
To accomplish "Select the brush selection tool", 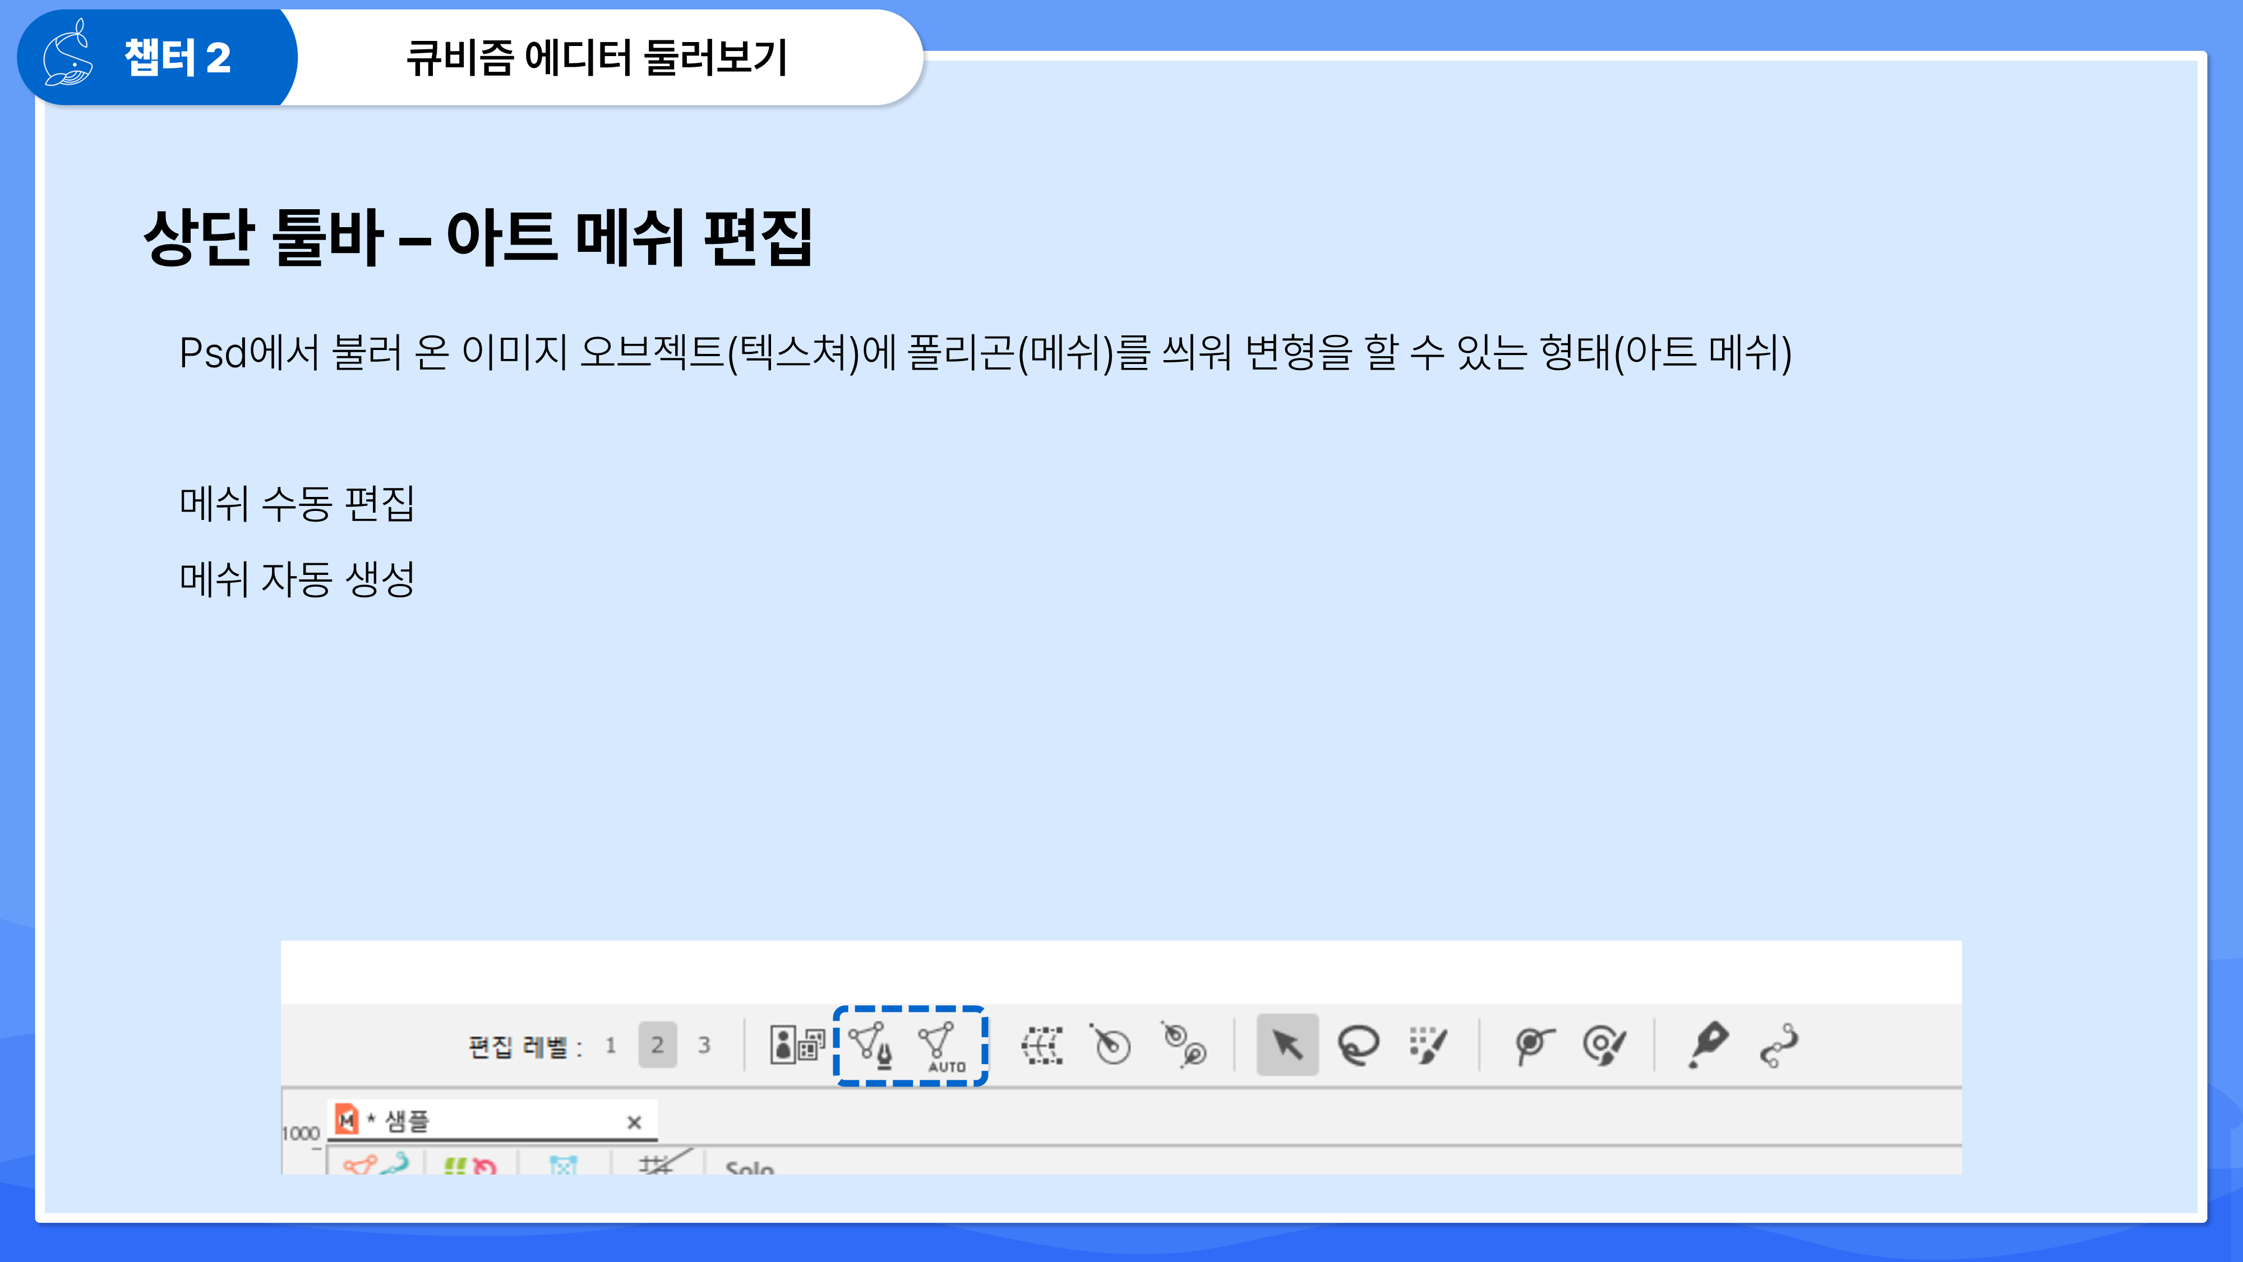I will coord(1428,1044).
